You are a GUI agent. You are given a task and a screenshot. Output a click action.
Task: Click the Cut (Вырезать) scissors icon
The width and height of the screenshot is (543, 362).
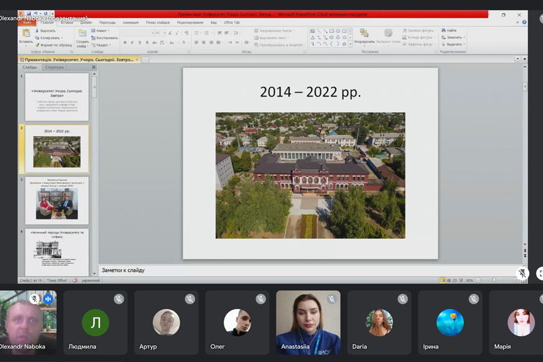(37, 31)
